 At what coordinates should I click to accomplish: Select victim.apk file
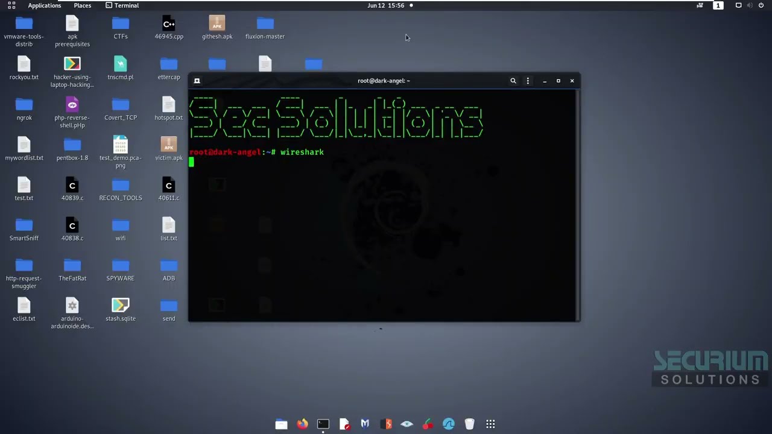[169, 149]
